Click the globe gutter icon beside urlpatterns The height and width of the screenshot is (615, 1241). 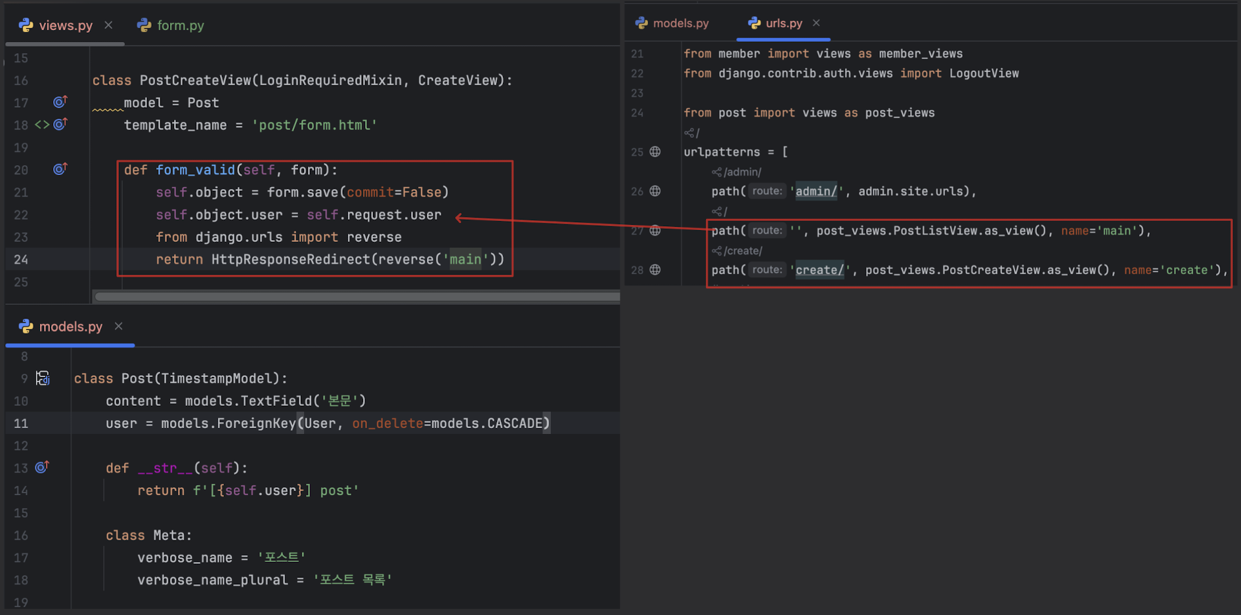click(655, 151)
